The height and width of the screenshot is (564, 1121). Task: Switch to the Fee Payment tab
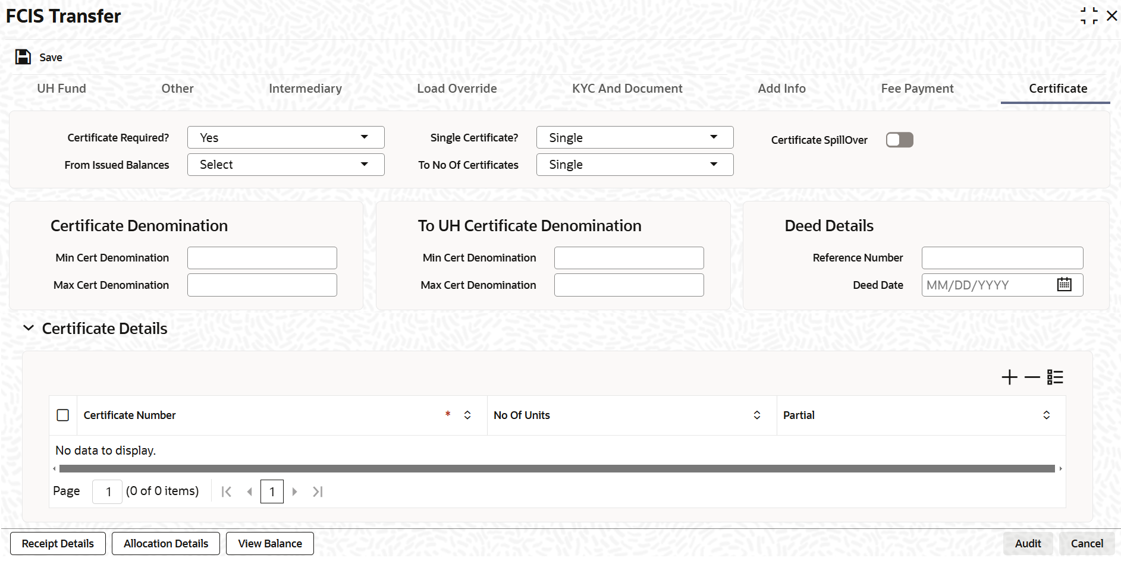coord(918,89)
